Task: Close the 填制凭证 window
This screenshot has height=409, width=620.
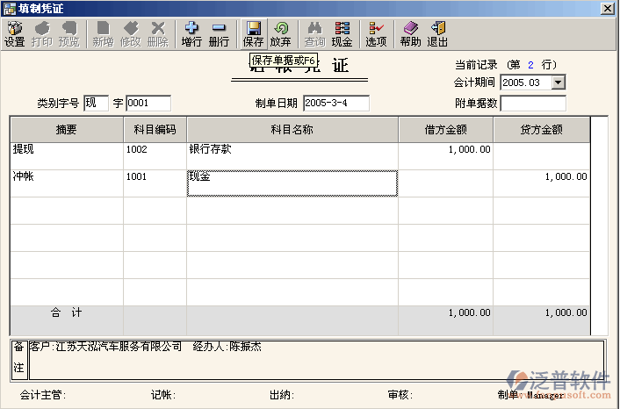Action: [607, 8]
